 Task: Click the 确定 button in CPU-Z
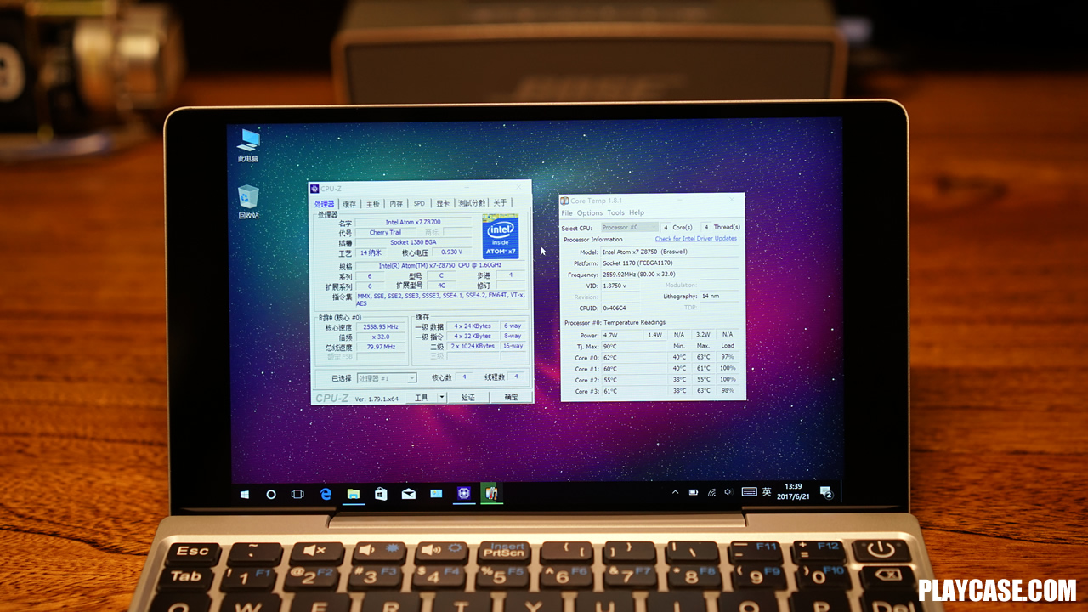(x=511, y=397)
